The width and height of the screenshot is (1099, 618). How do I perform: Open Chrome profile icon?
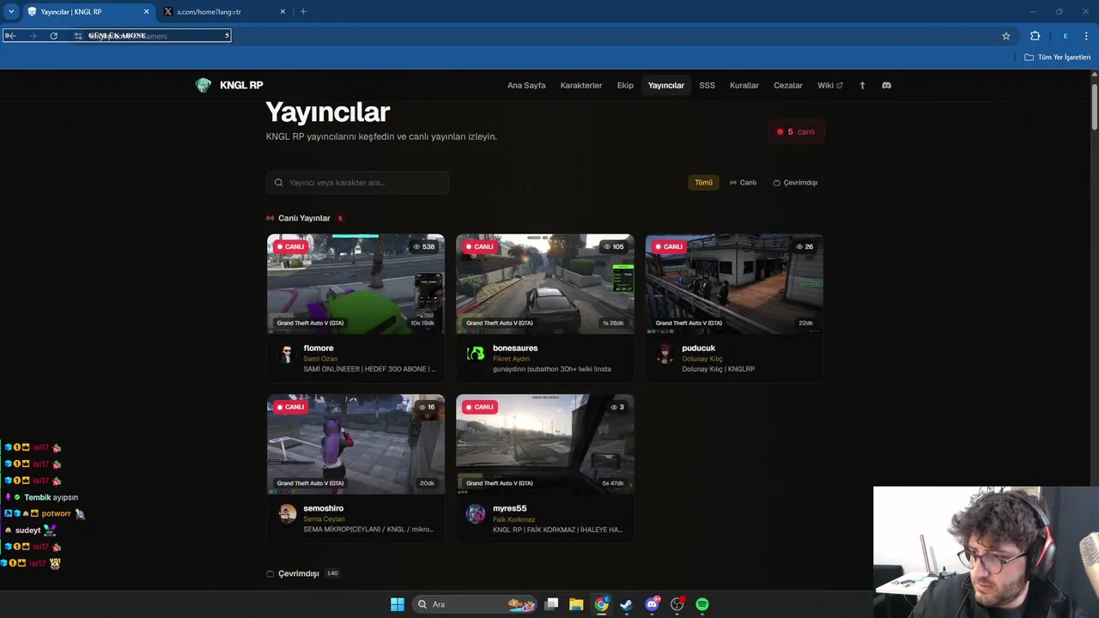click(1066, 36)
